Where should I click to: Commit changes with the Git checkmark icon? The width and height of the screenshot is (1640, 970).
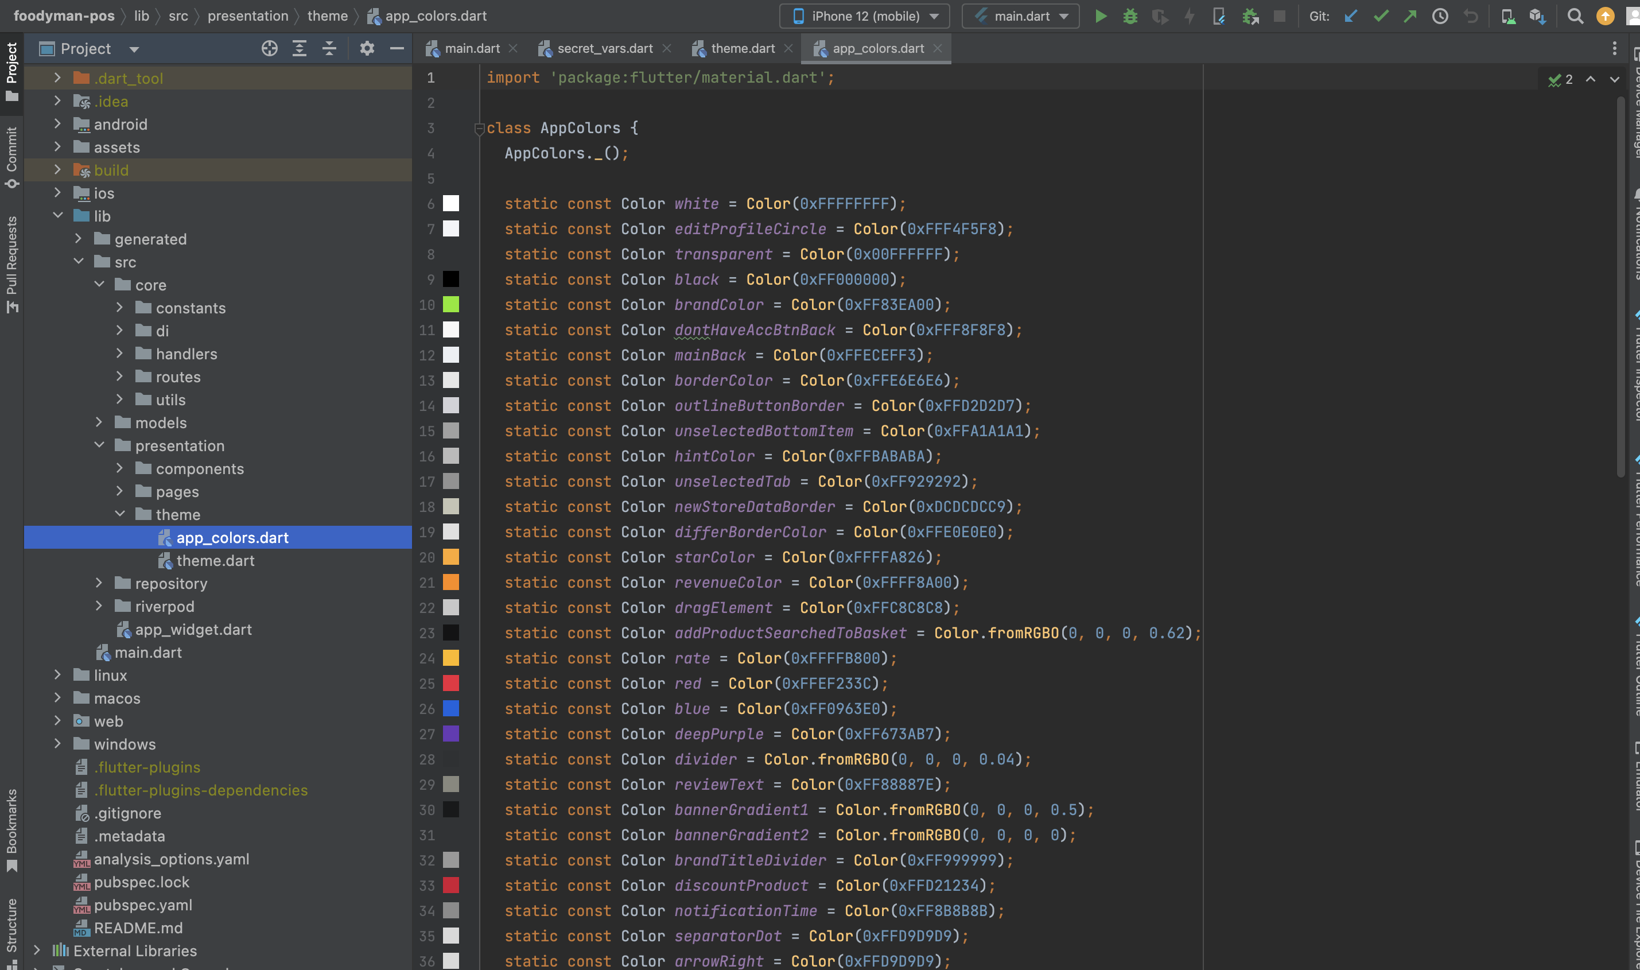pyautogui.click(x=1381, y=16)
